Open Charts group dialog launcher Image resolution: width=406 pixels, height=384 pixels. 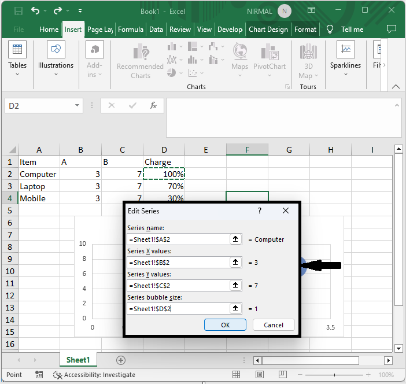[287, 87]
